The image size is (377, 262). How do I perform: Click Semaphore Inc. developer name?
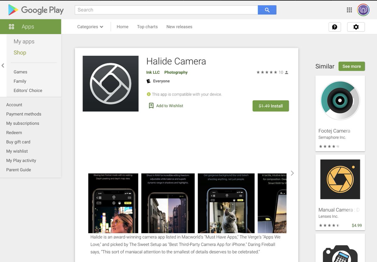click(x=332, y=138)
